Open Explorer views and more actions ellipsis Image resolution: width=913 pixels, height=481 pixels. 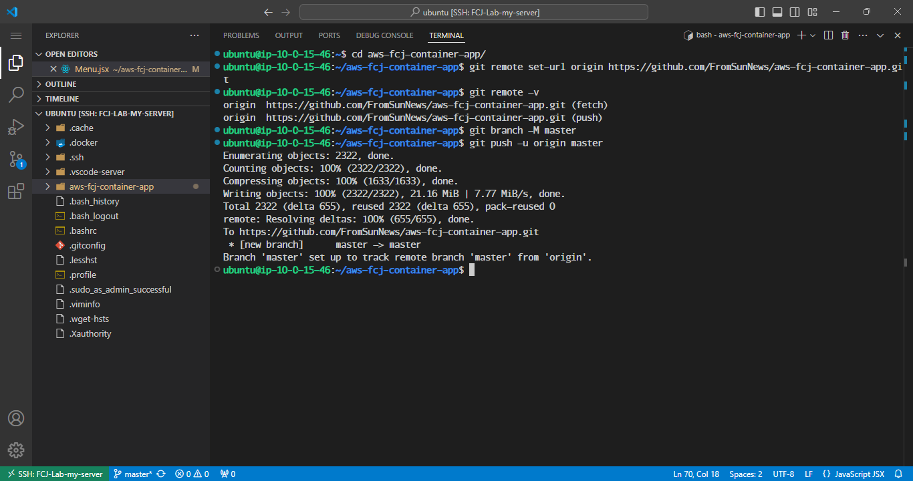pos(194,35)
